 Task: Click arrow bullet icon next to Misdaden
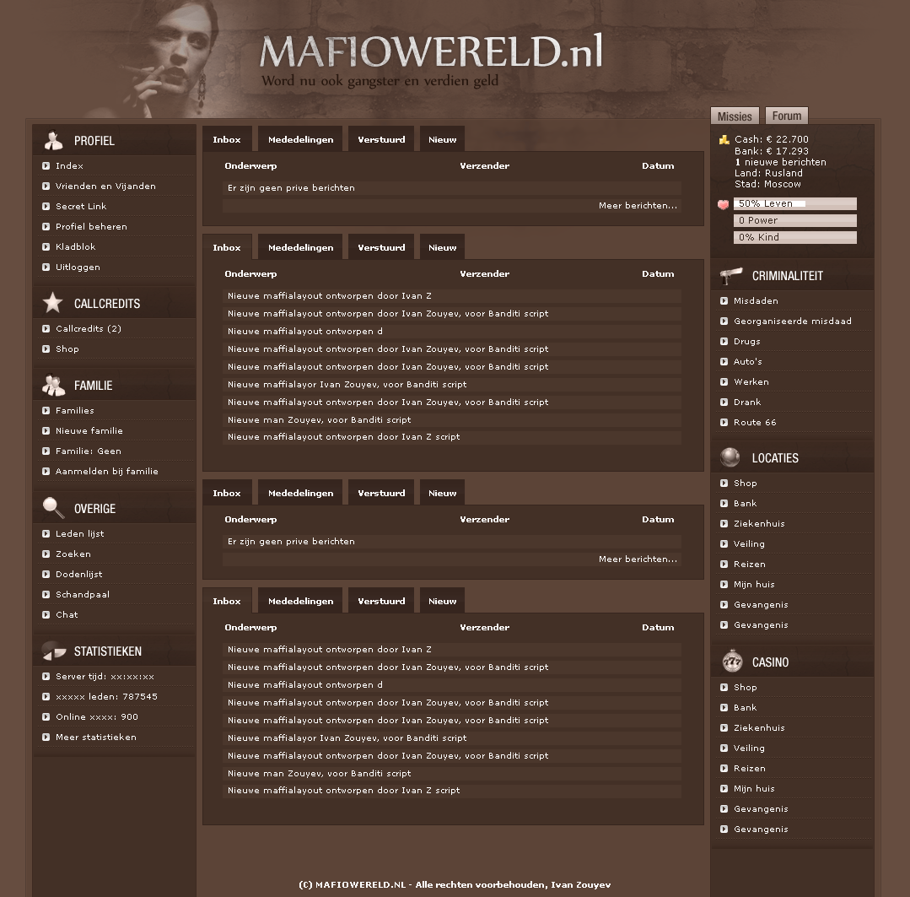(724, 301)
